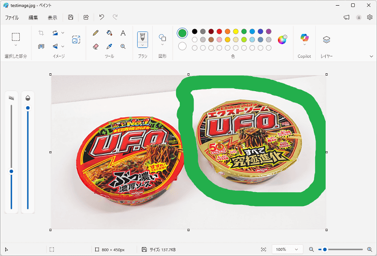Screen dimensions: 377x256
Task: Click the Save icon
Action: click(x=71, y=17)
